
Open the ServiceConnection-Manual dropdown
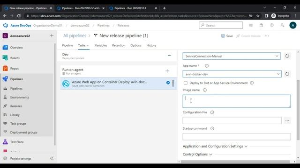[232, 56]
